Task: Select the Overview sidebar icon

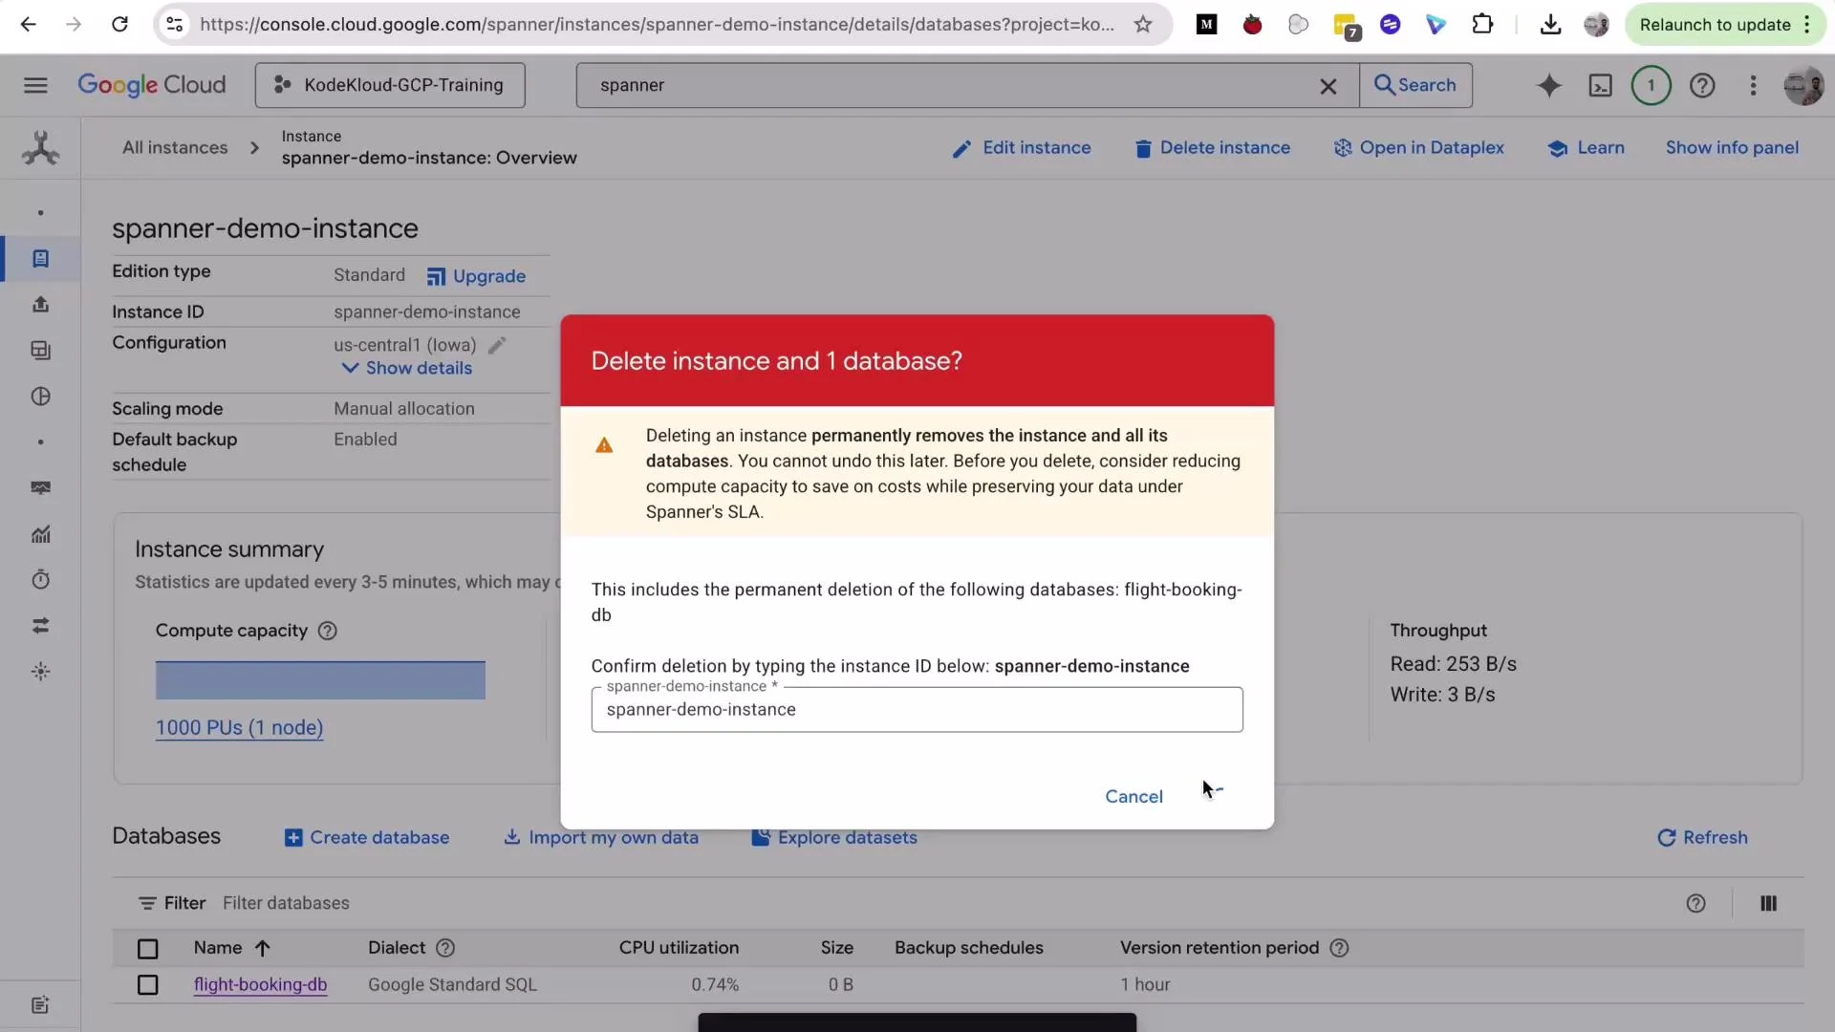Action: pyautogui.click(x=40, y=259)
